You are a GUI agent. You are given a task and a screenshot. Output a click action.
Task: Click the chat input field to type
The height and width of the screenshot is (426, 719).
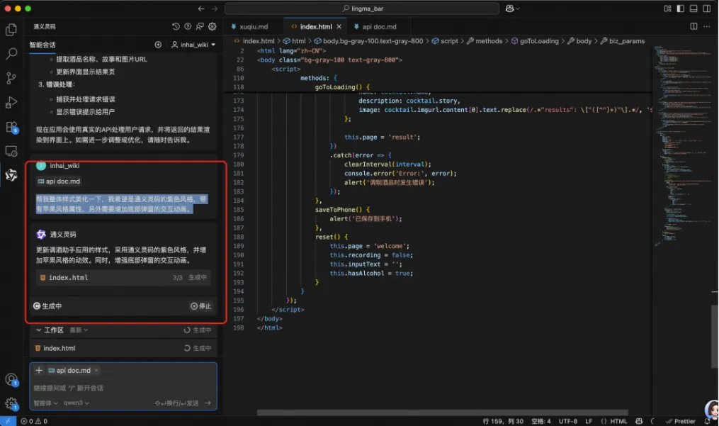120,388
